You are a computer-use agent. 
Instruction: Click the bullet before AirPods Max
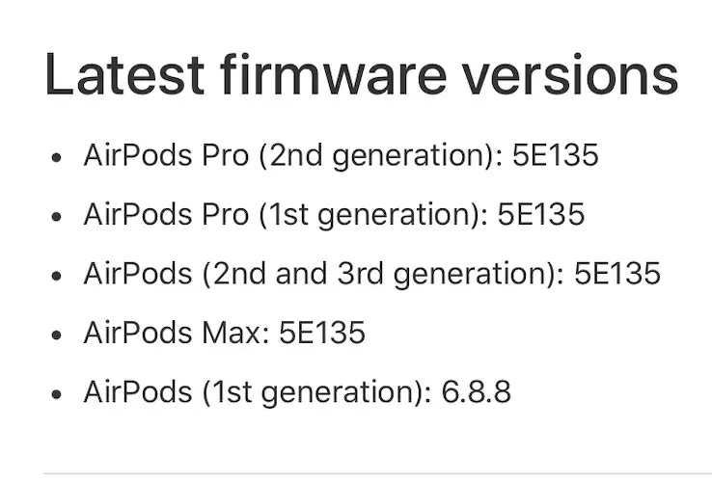pyautogui.click(x=58, y=335)
